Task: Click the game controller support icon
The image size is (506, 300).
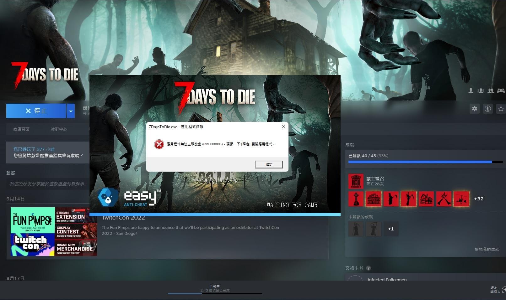Action: pos(501,91)
